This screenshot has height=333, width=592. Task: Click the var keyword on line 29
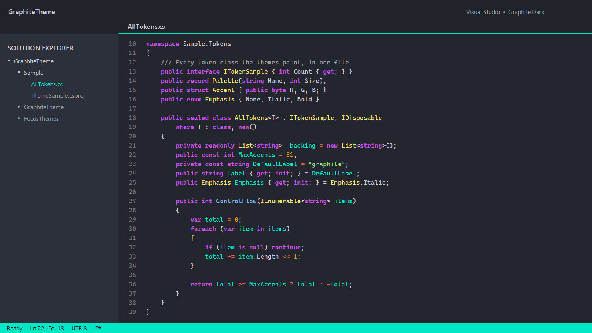click(196, 219)
